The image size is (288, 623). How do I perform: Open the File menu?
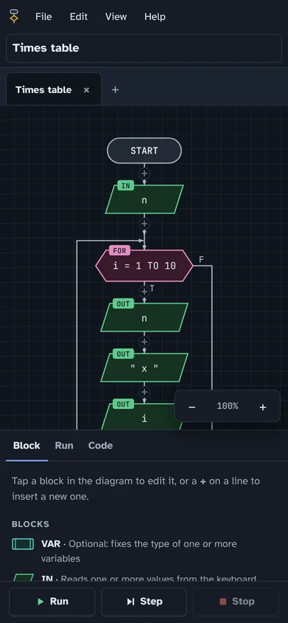44,17
